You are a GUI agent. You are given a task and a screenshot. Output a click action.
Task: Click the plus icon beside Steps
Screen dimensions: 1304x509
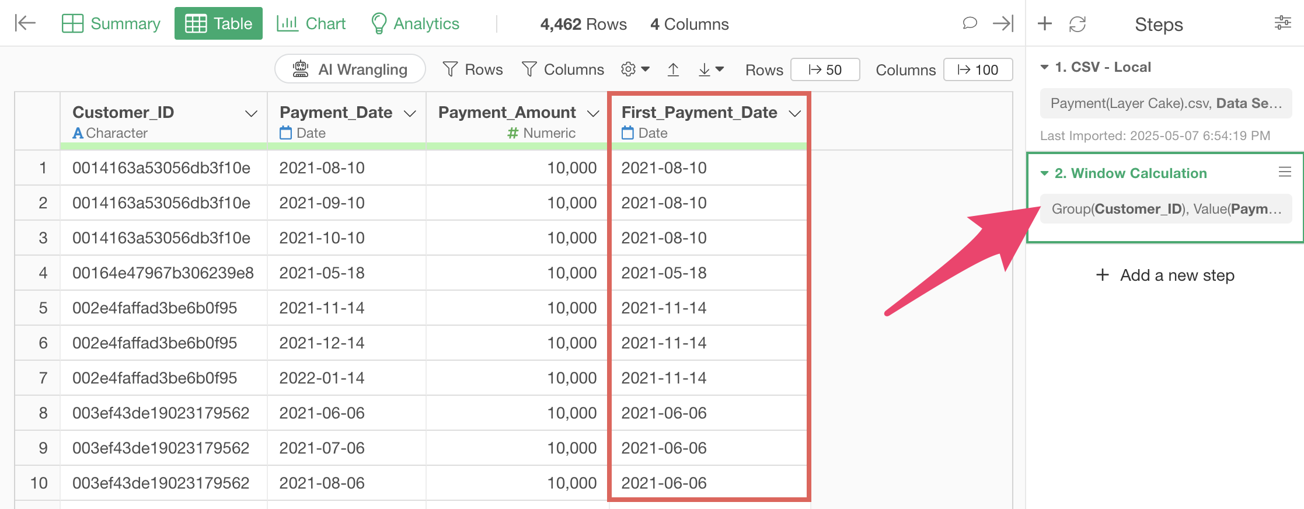click(x=1044, y=24)
